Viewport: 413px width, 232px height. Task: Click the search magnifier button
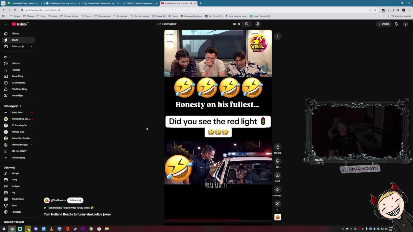click(x=247, y=24)
